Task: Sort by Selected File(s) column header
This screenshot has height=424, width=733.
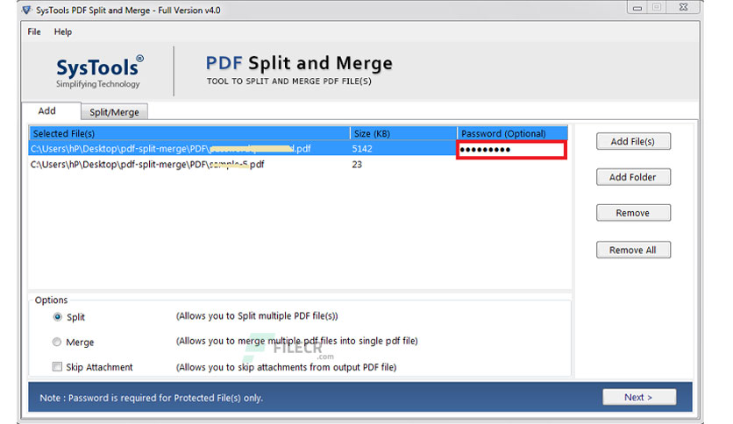Action: coord(189,133)
